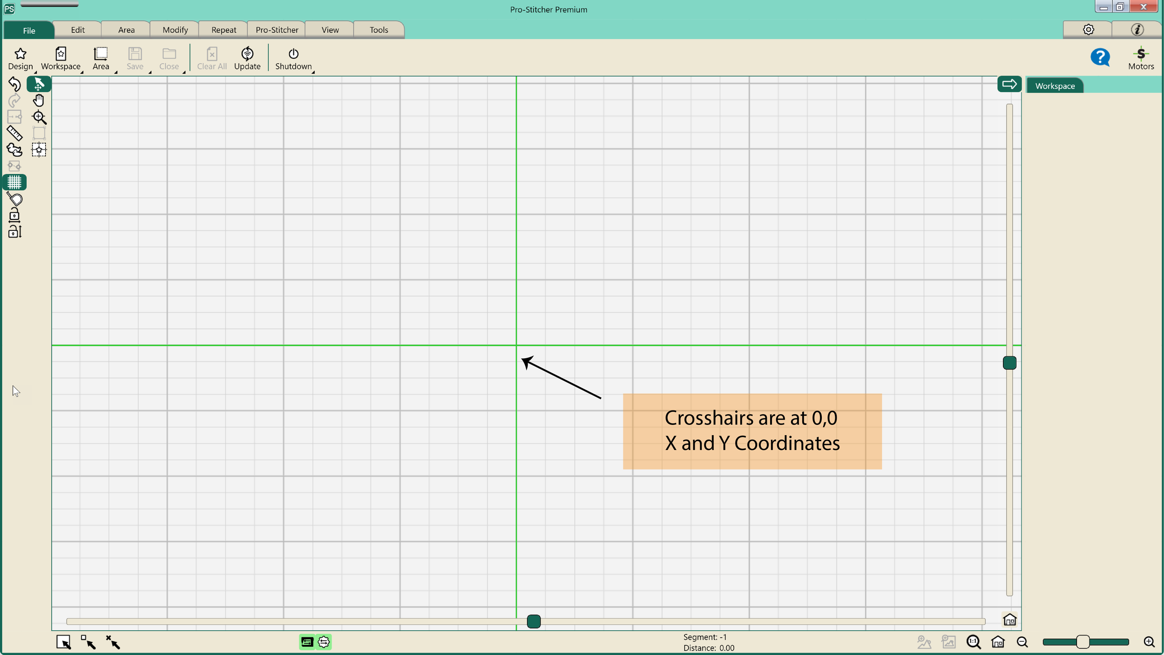Switch to the Modify tab
Screen dimensions: 1164x655
click(175, 30)
